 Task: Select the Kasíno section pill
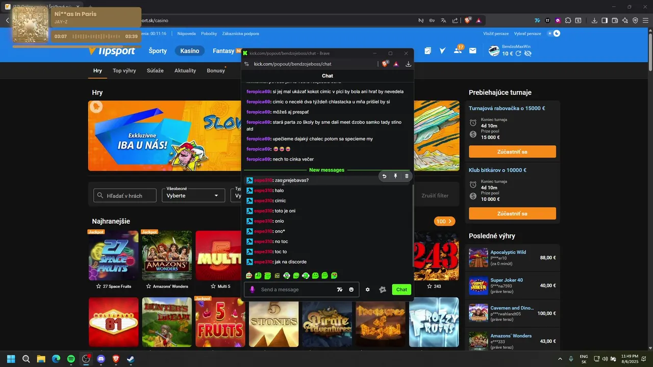click(x=190, y=51)
